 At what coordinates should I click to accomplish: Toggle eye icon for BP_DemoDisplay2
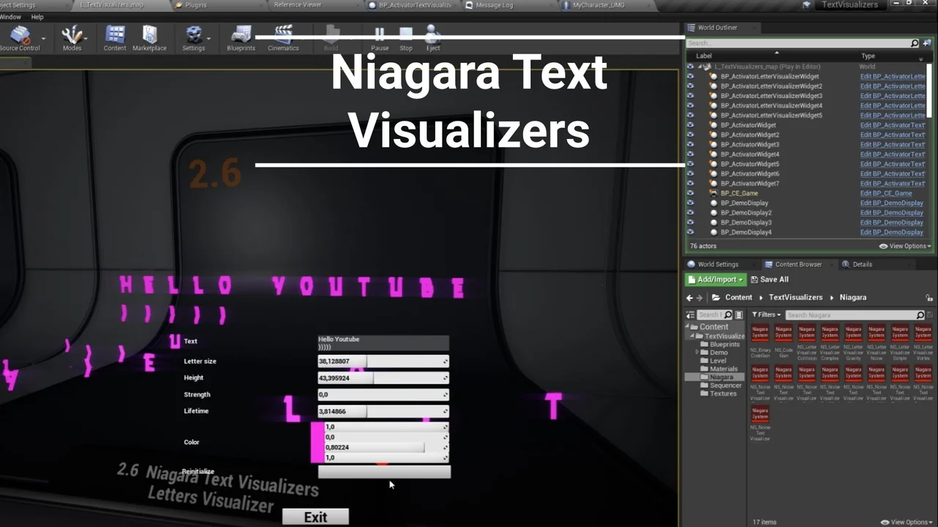690,212
